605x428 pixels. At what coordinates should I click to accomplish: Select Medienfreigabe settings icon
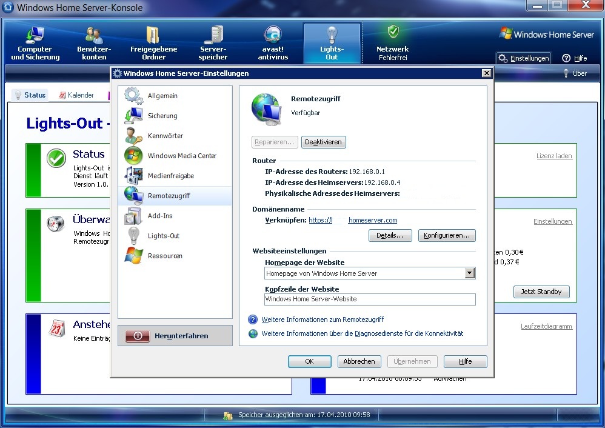(133, 176)
